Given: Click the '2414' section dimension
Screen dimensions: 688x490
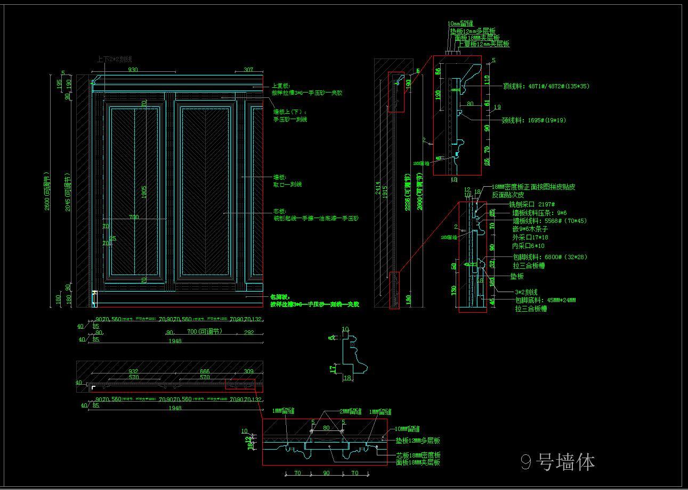Looking at the screenshot, I should tap(378, 188).
